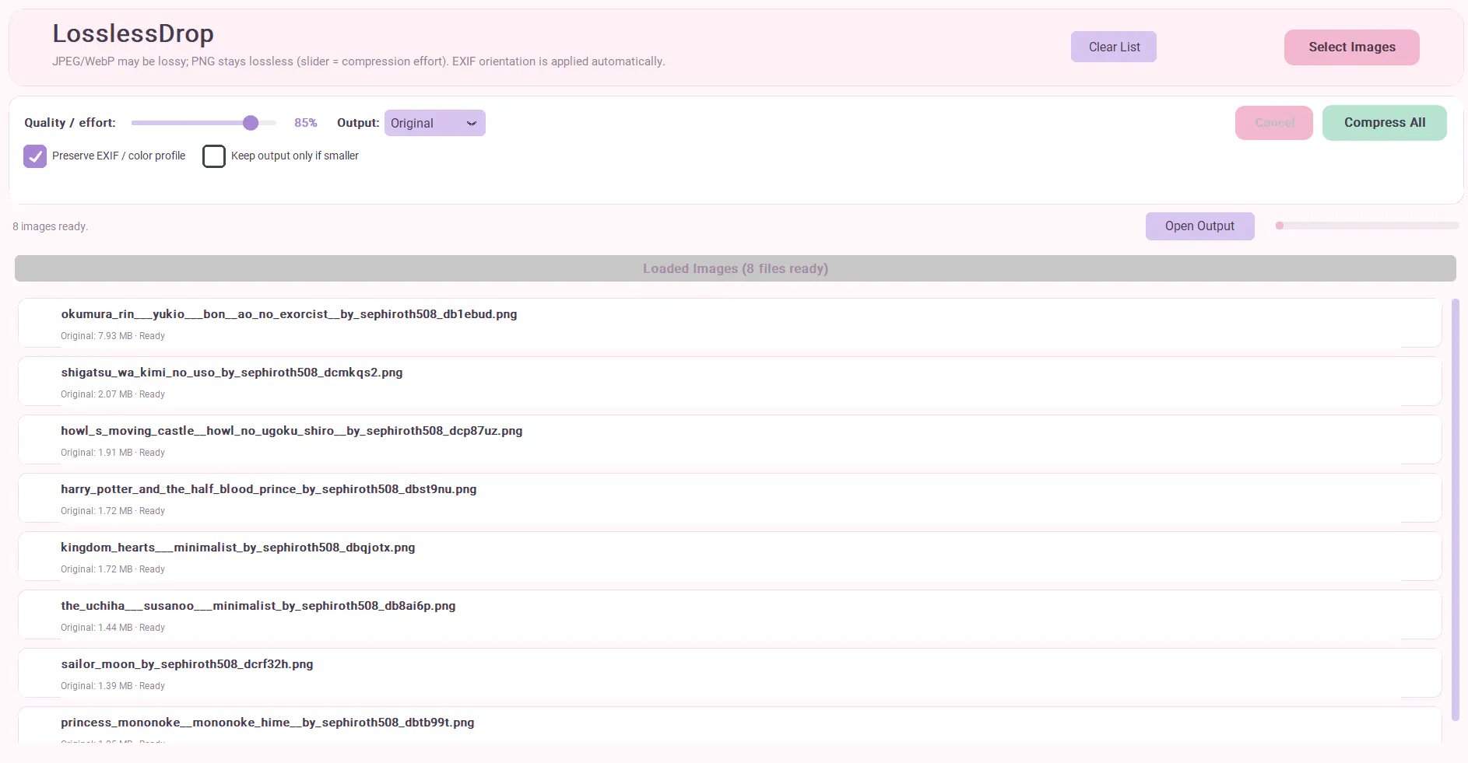Click 'Original: 7.93 MB · Ready' size text
The height and width of the screenshot is (763, 1468).
pyautogui.click(x=113, y=336)
